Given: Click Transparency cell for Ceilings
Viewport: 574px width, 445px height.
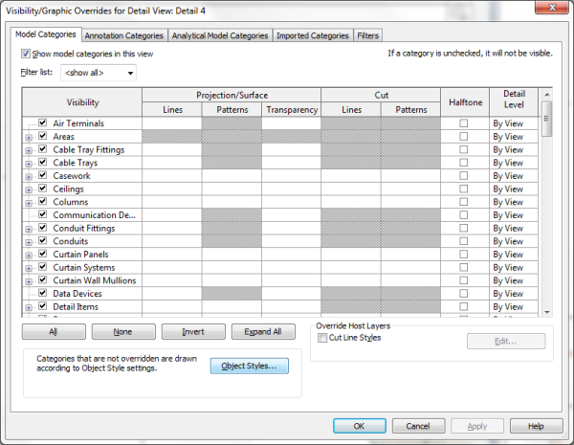Looking at the screenshot, I should tap(292, 189).
